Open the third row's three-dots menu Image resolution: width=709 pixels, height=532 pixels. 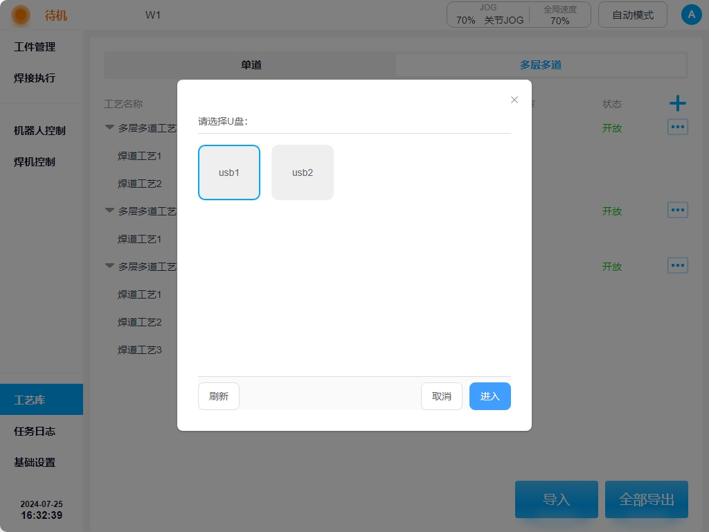coord(677,266)
